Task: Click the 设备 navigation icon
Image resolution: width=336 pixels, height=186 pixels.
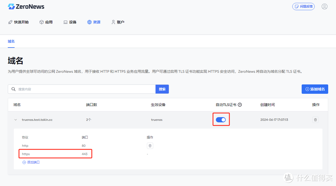Action: click(65, 22)
